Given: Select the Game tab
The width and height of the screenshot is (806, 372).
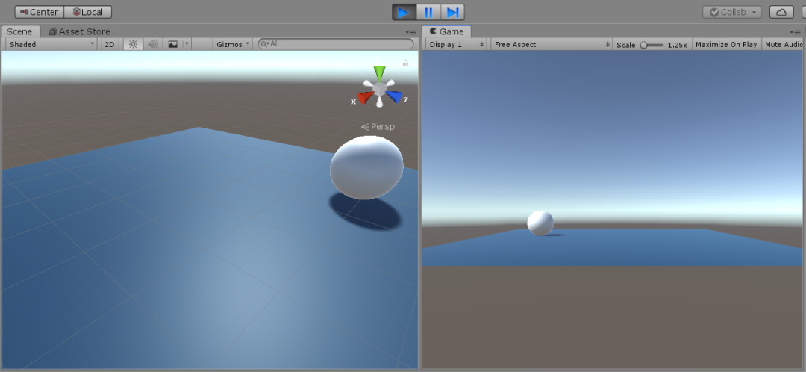Looking at the screenshot, I should point(446,31).
